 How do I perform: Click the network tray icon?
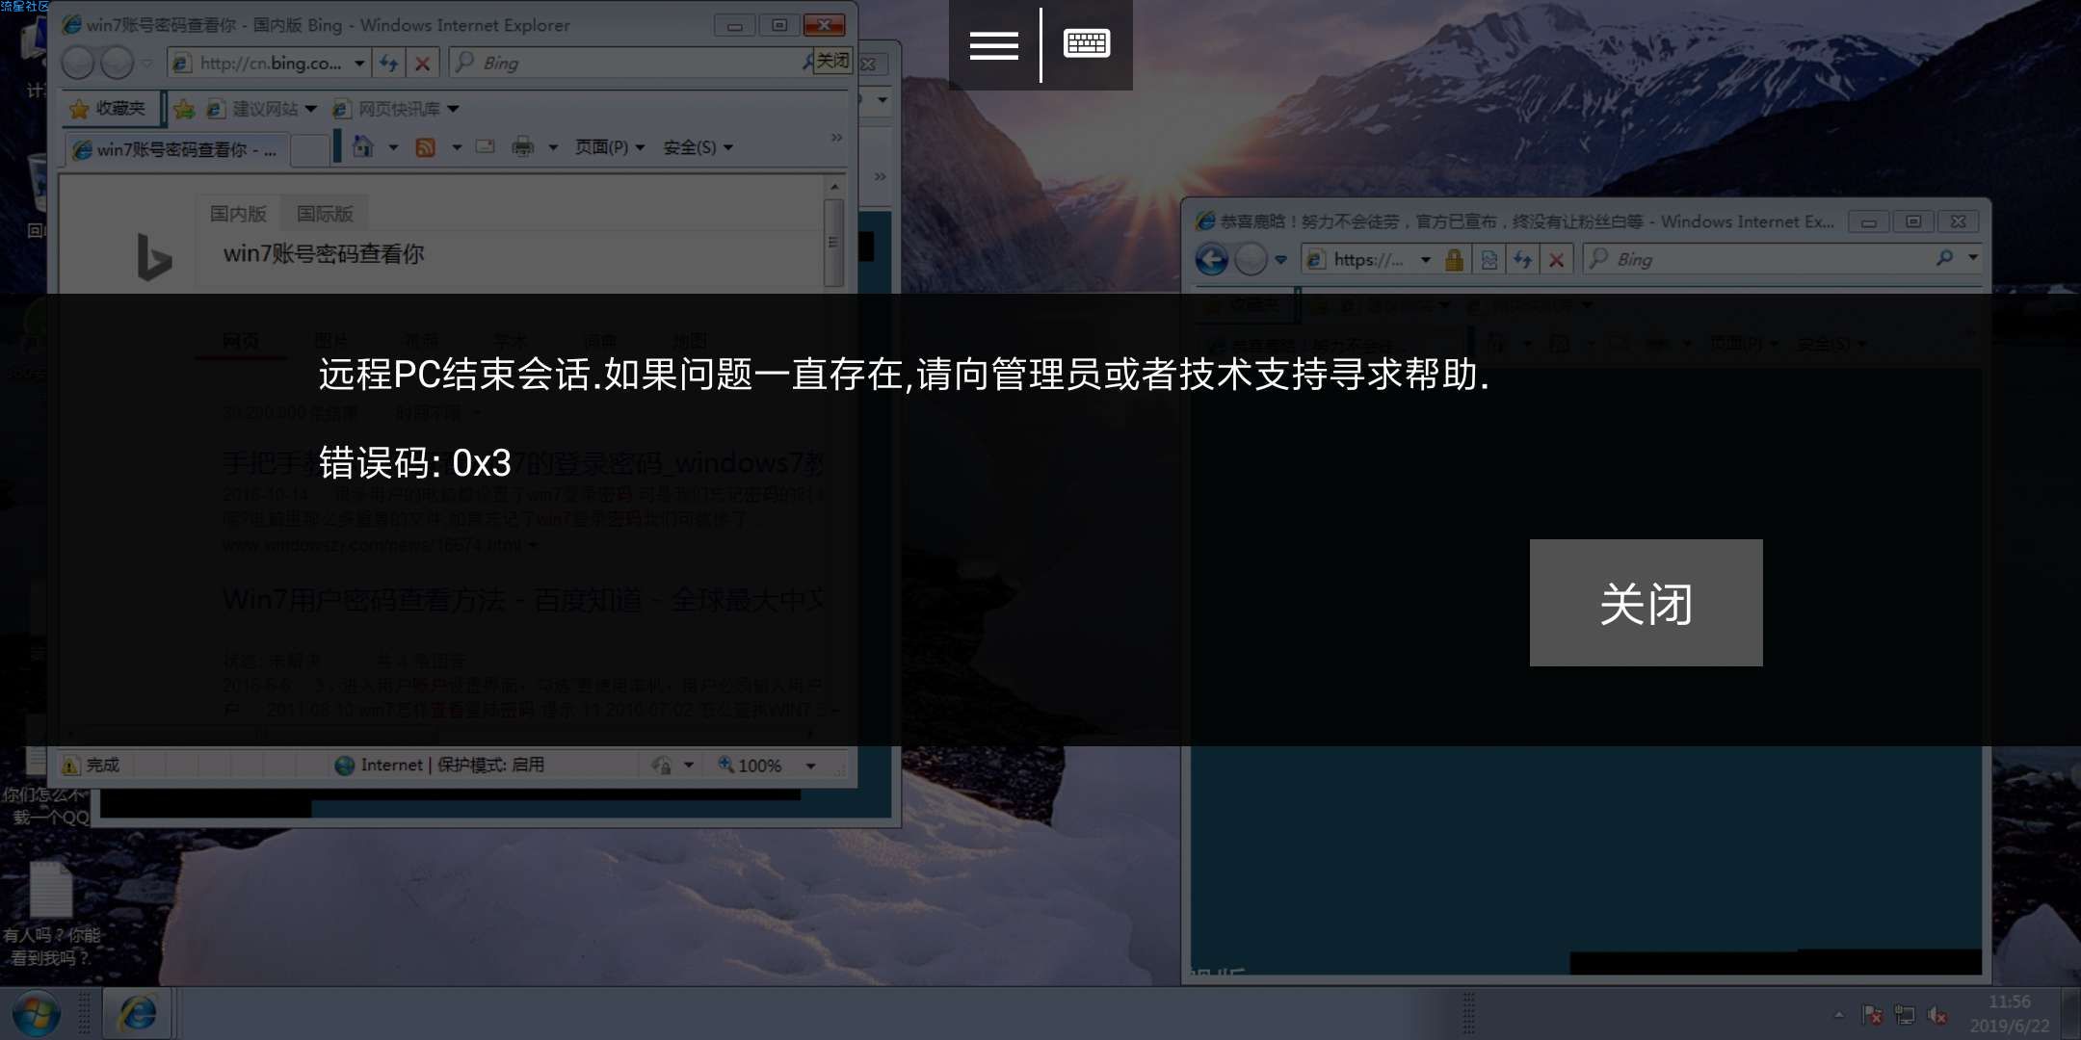(1905, 1015)
